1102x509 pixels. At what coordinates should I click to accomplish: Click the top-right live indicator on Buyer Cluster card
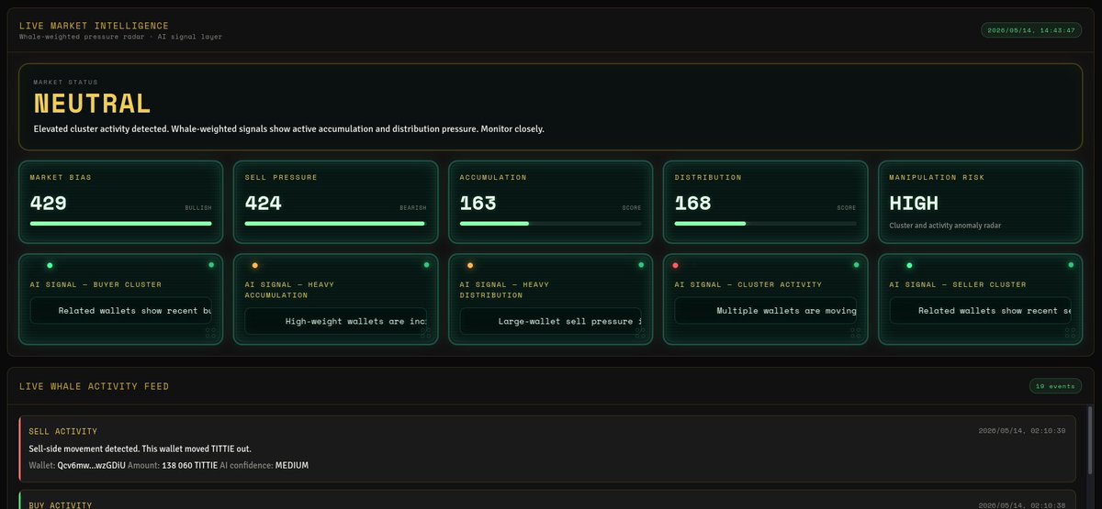[x=211, y=265]
